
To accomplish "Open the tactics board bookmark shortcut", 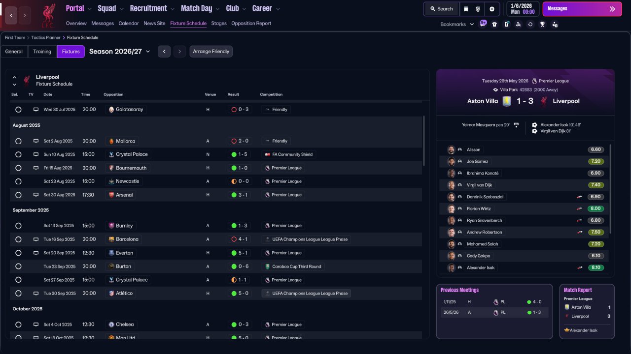I will [x=506, y=24].
